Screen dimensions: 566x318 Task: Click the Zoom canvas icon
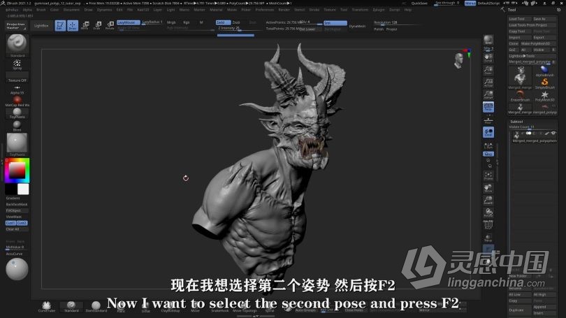[x=488, y=70]
